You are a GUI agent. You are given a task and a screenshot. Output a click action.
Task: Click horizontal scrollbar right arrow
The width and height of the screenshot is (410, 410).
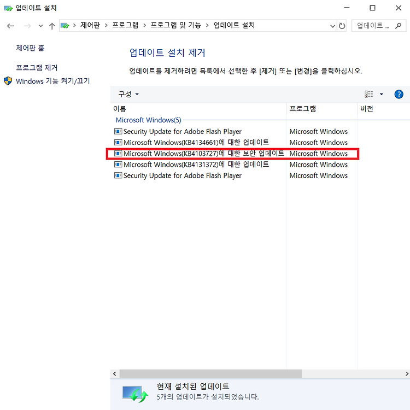click(407, 374)
